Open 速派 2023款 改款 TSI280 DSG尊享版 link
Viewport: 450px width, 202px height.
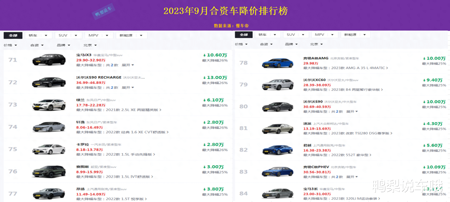(x=362, y=133)
